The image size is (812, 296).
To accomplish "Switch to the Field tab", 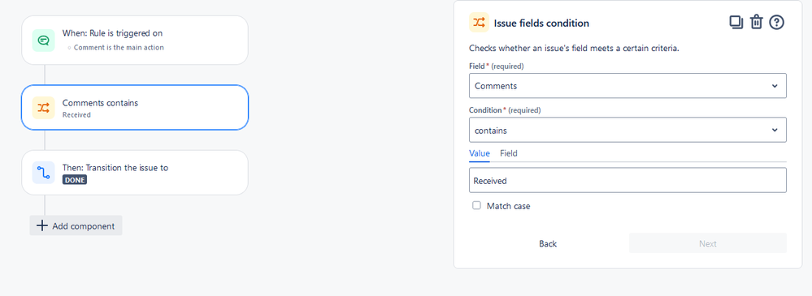I will (x=509, y=153).
